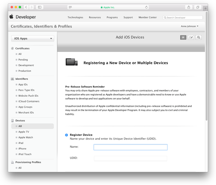Click the Safari back arrow
Viewport: 216px width, 185px height.
click(26, 7)
